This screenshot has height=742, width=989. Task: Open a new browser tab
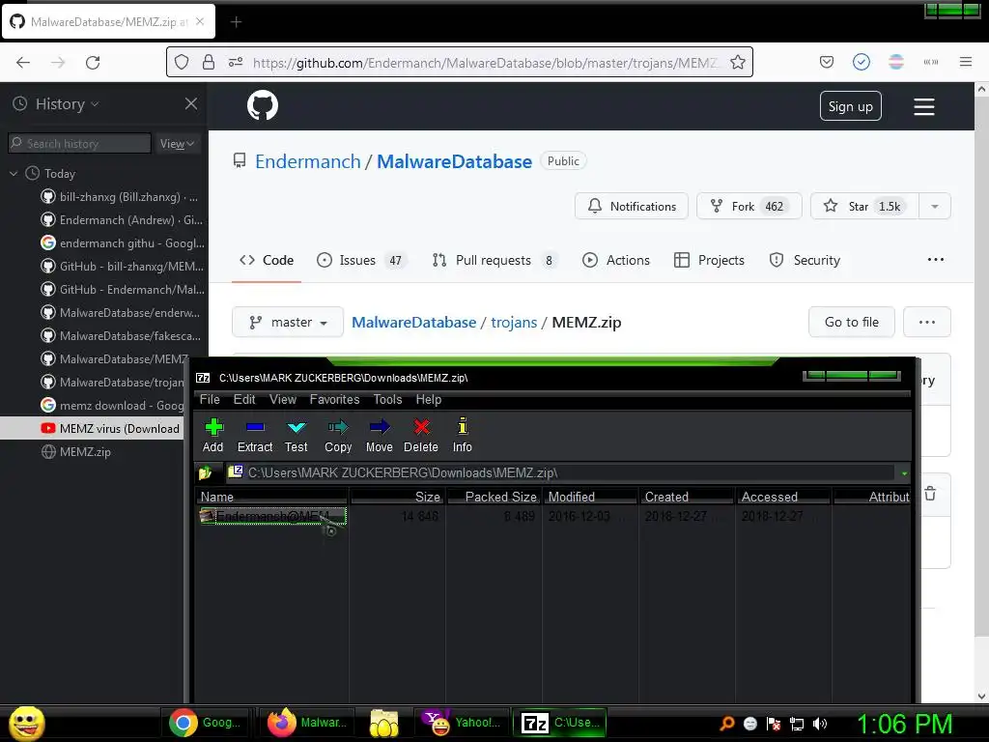tap(236, 22)
